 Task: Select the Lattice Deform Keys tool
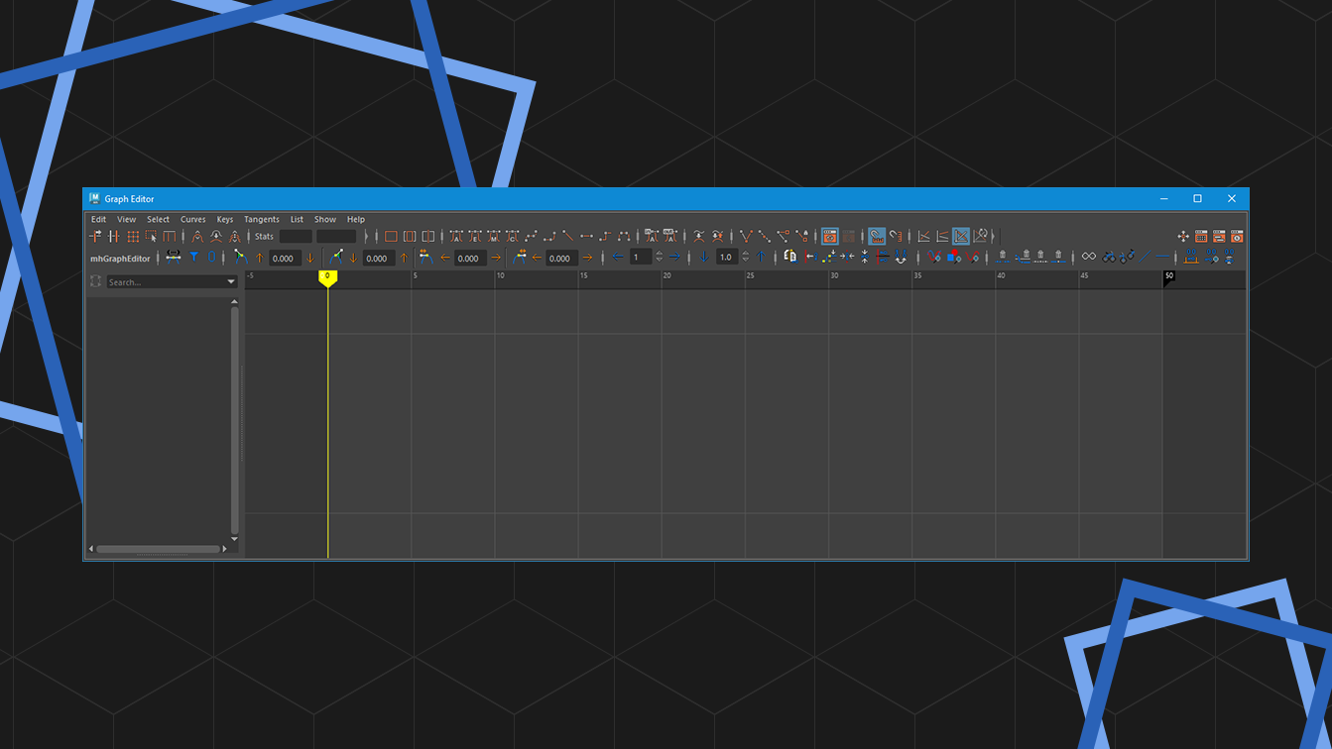coord(135,236)
